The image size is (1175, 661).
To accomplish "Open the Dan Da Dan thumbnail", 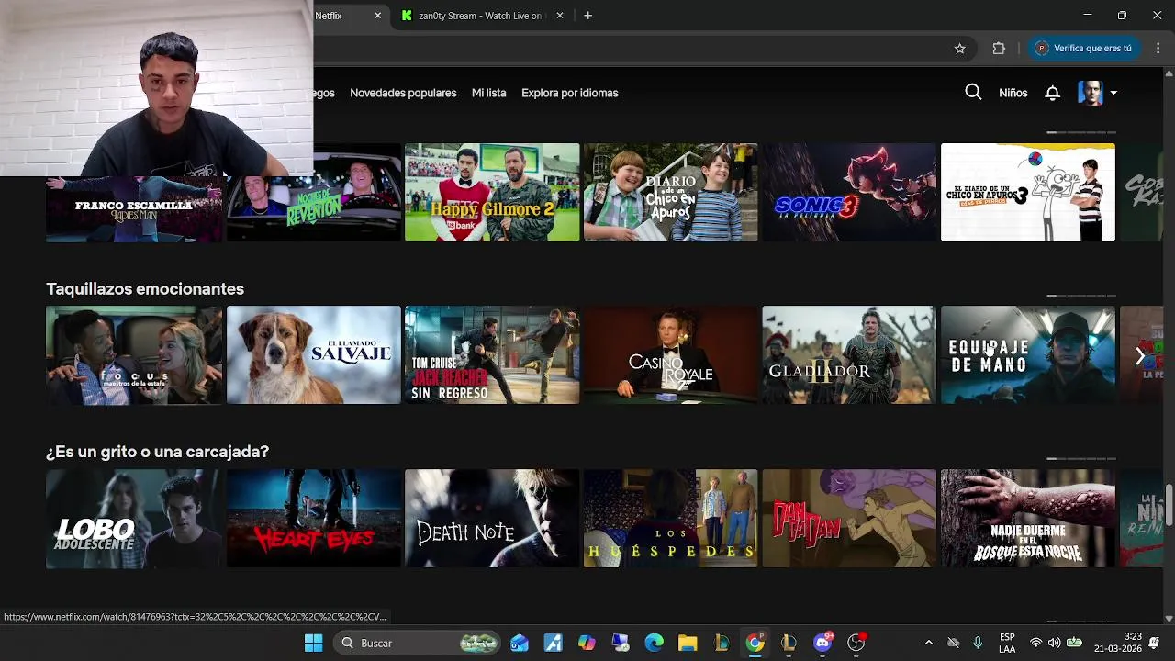I will (x=849, y=519).
